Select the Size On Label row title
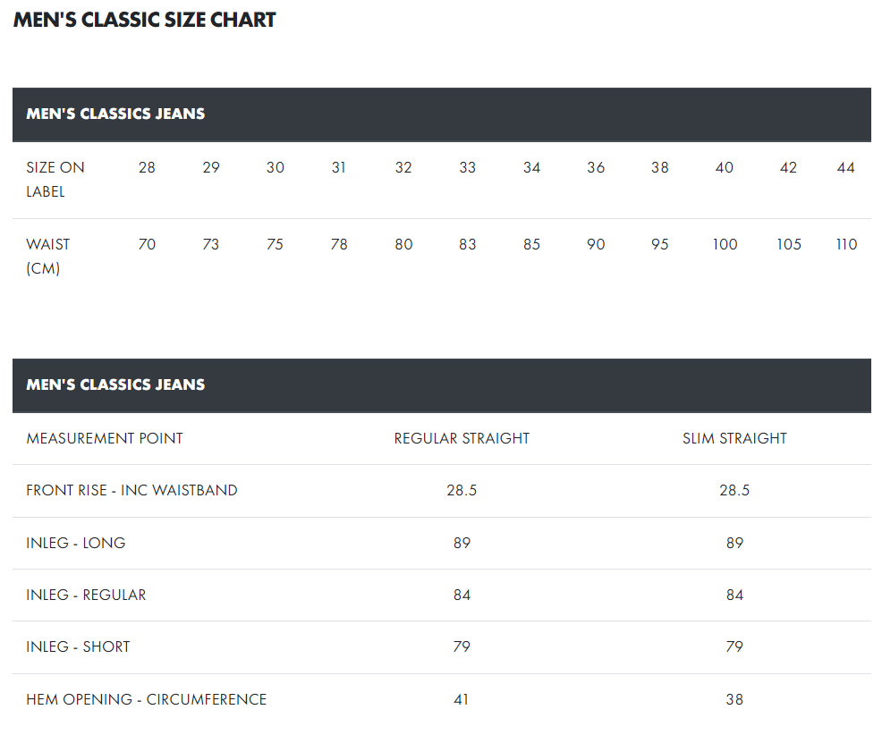The width and height of the screenshot is (882, 735). coord(55,179)
